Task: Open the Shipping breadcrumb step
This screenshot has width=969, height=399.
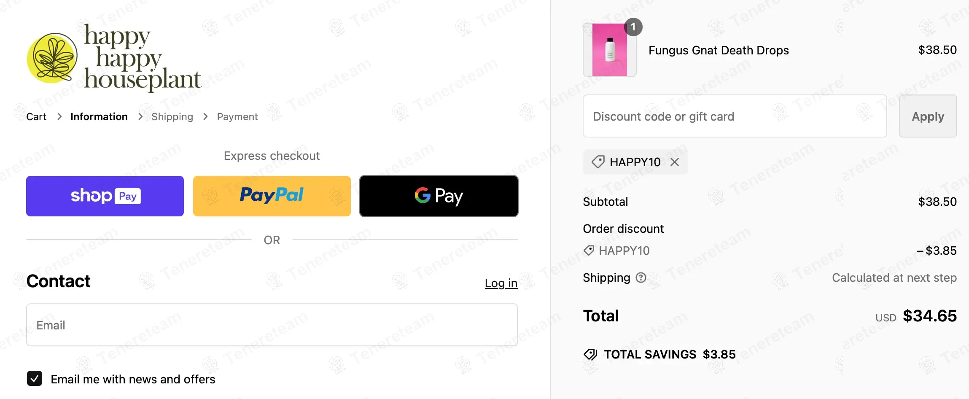Action: 172,117
